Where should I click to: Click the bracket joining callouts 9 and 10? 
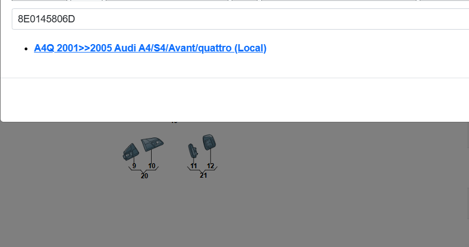144,170
